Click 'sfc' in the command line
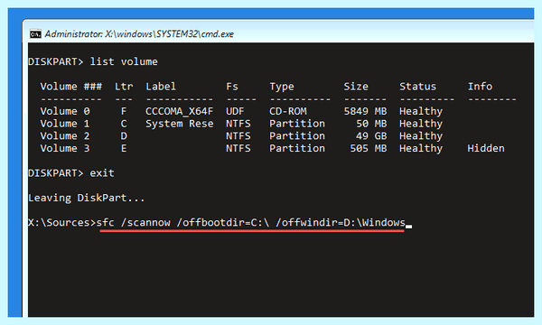 point(105,222)
